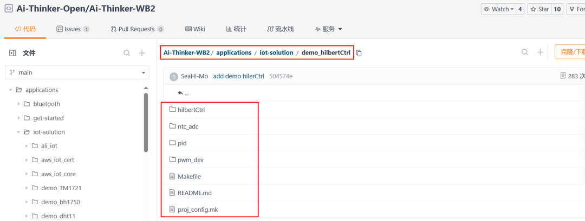The image size is (585, 221).
Task: Click the plus icon in file sidebar
Action: tap(142, 53)
